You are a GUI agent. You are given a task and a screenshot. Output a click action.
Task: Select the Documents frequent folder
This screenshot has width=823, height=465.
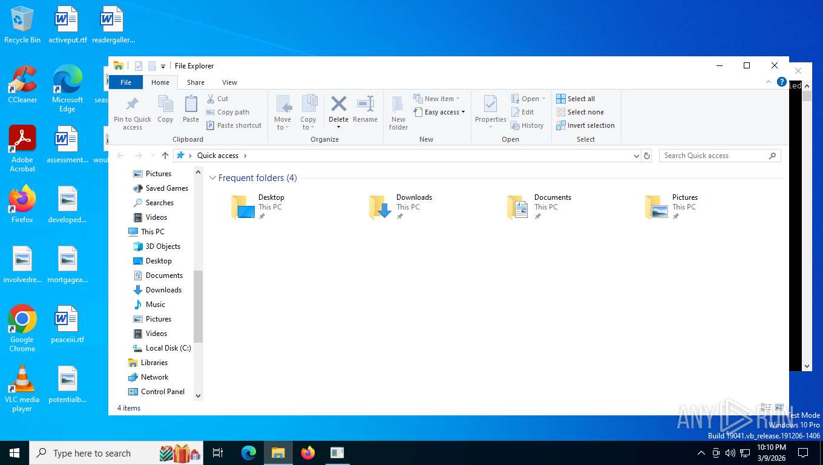pyautogui.click(x=539, y=206)
